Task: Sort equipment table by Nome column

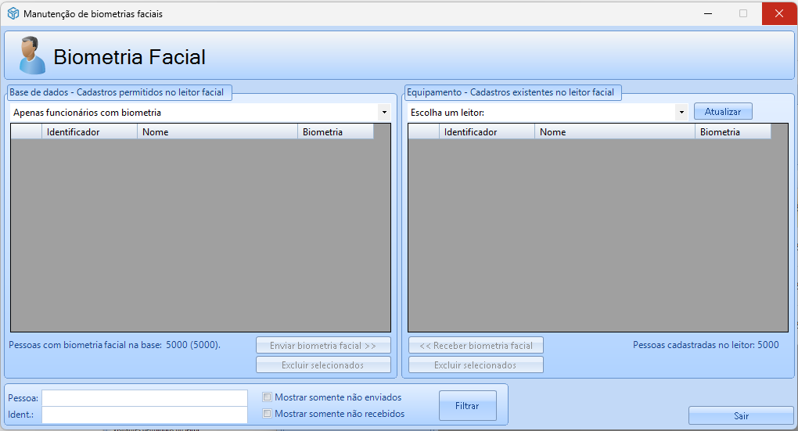Action: point(615,132)
